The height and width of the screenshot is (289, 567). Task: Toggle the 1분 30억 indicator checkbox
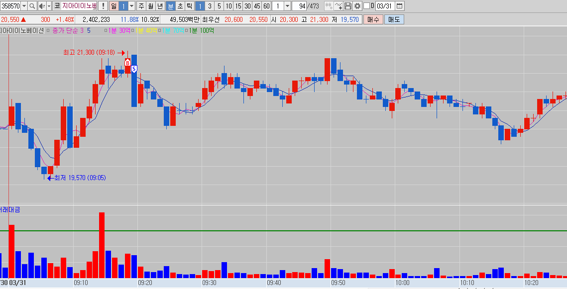tap(106, 30)
